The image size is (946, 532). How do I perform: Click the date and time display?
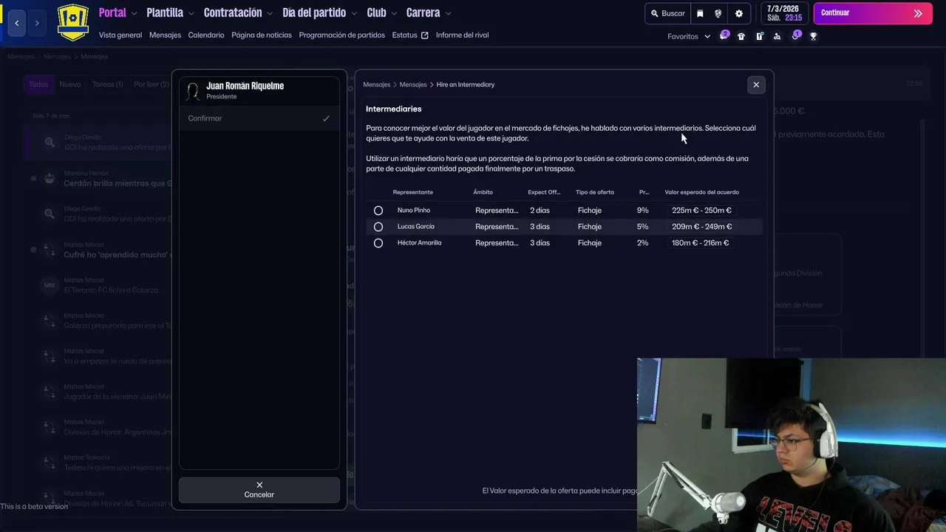click(x=784, y=13)
